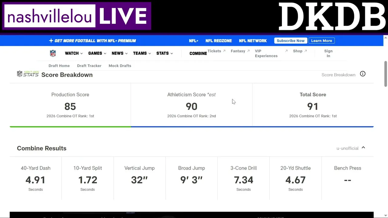Click the 10-Yard Split time 1.72

click(x=88, y=180)
